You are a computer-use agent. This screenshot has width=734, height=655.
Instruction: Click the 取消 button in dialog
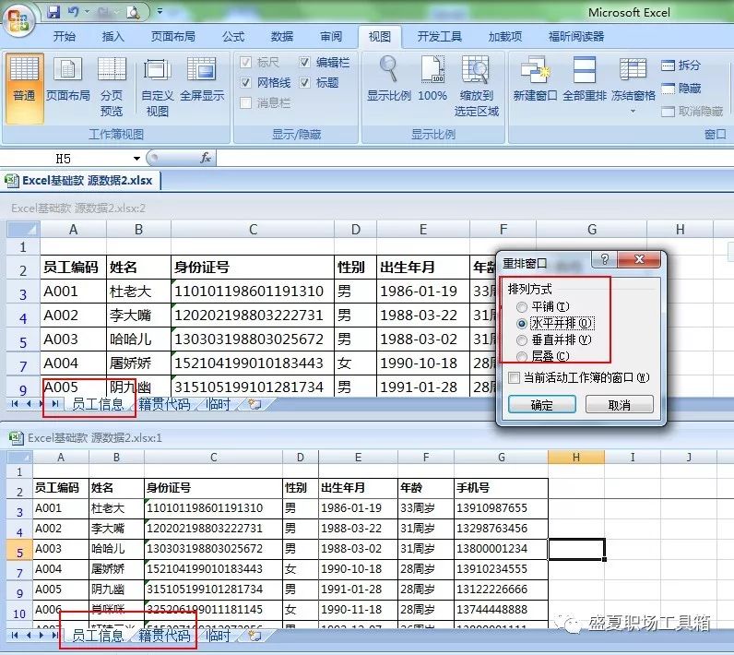tap(619, 404)
